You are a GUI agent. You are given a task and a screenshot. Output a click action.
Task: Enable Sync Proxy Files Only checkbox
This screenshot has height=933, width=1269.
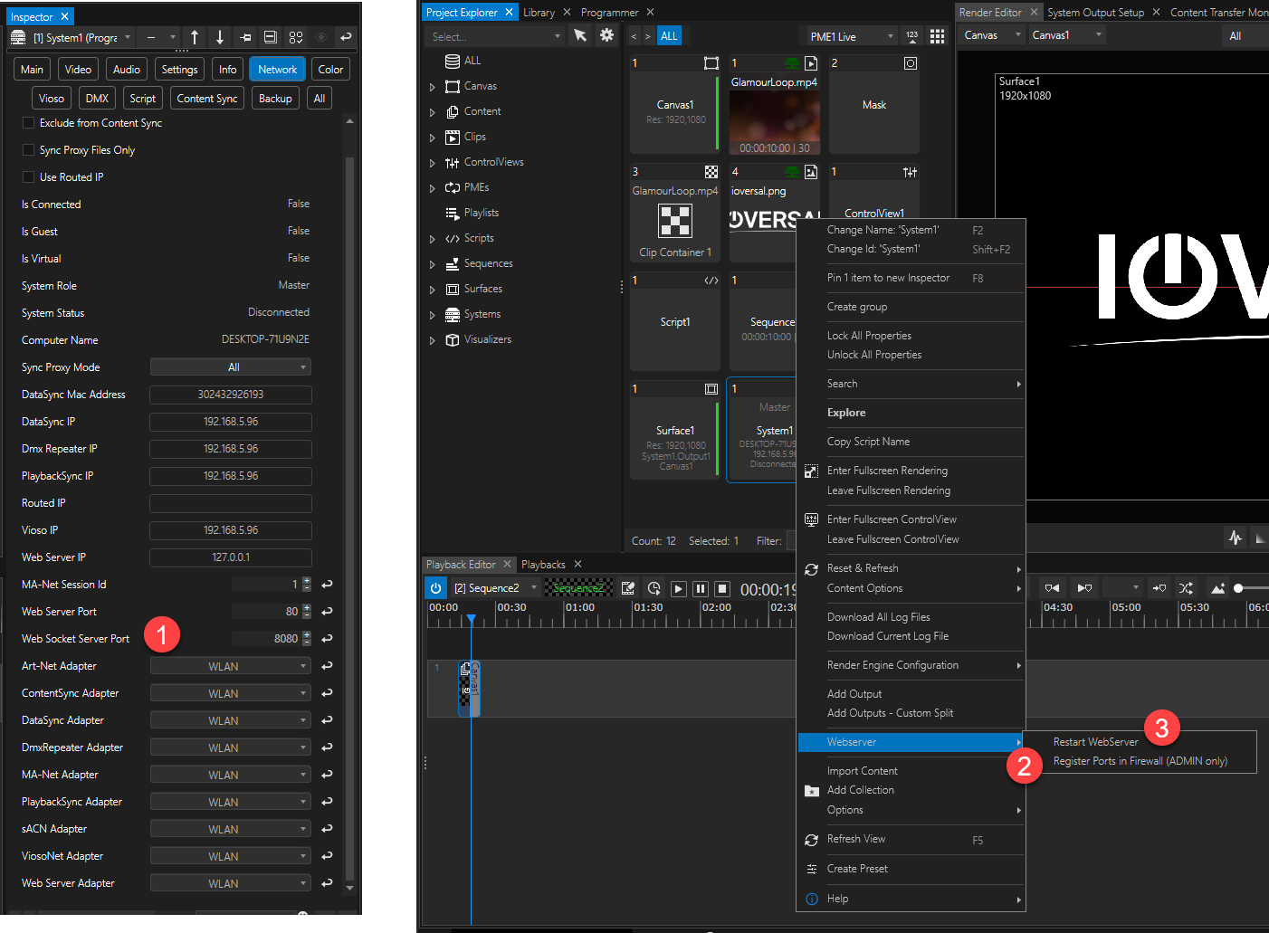click(28, 150)
